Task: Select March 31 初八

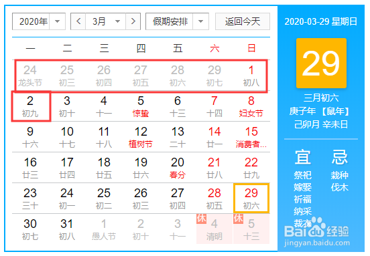Action: (x=67, y=229)
